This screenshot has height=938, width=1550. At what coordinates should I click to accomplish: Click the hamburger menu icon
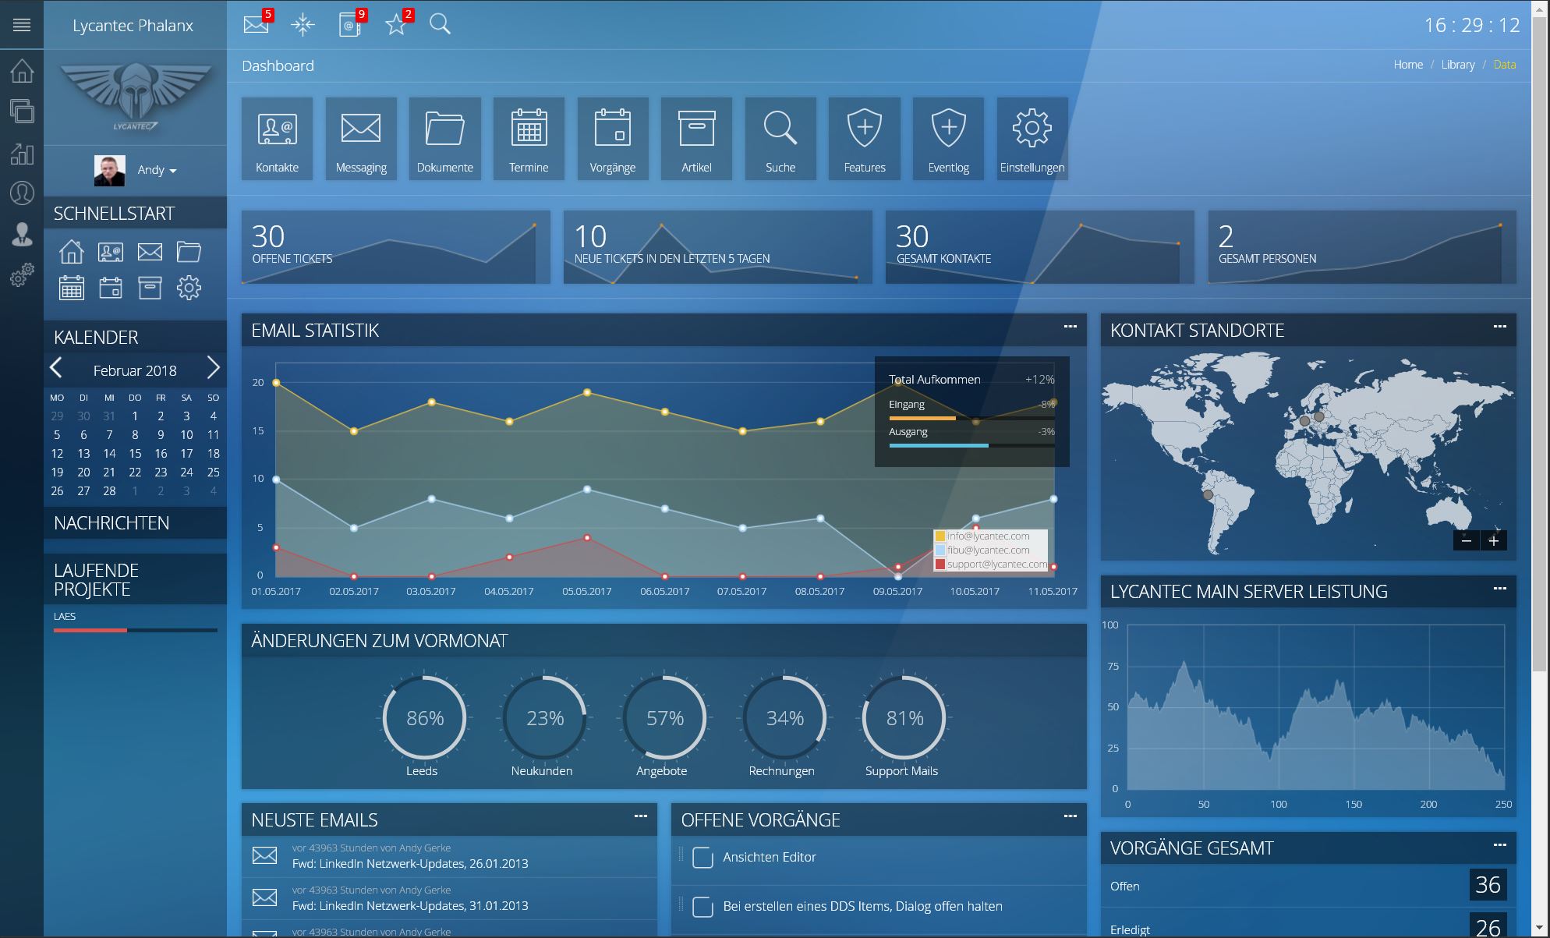pyautogui.click(x=22, y=25)
